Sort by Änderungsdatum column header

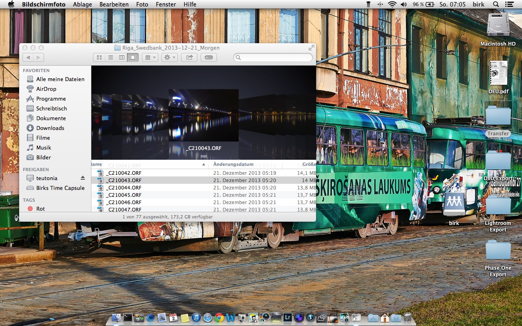(x=245, y=164)
